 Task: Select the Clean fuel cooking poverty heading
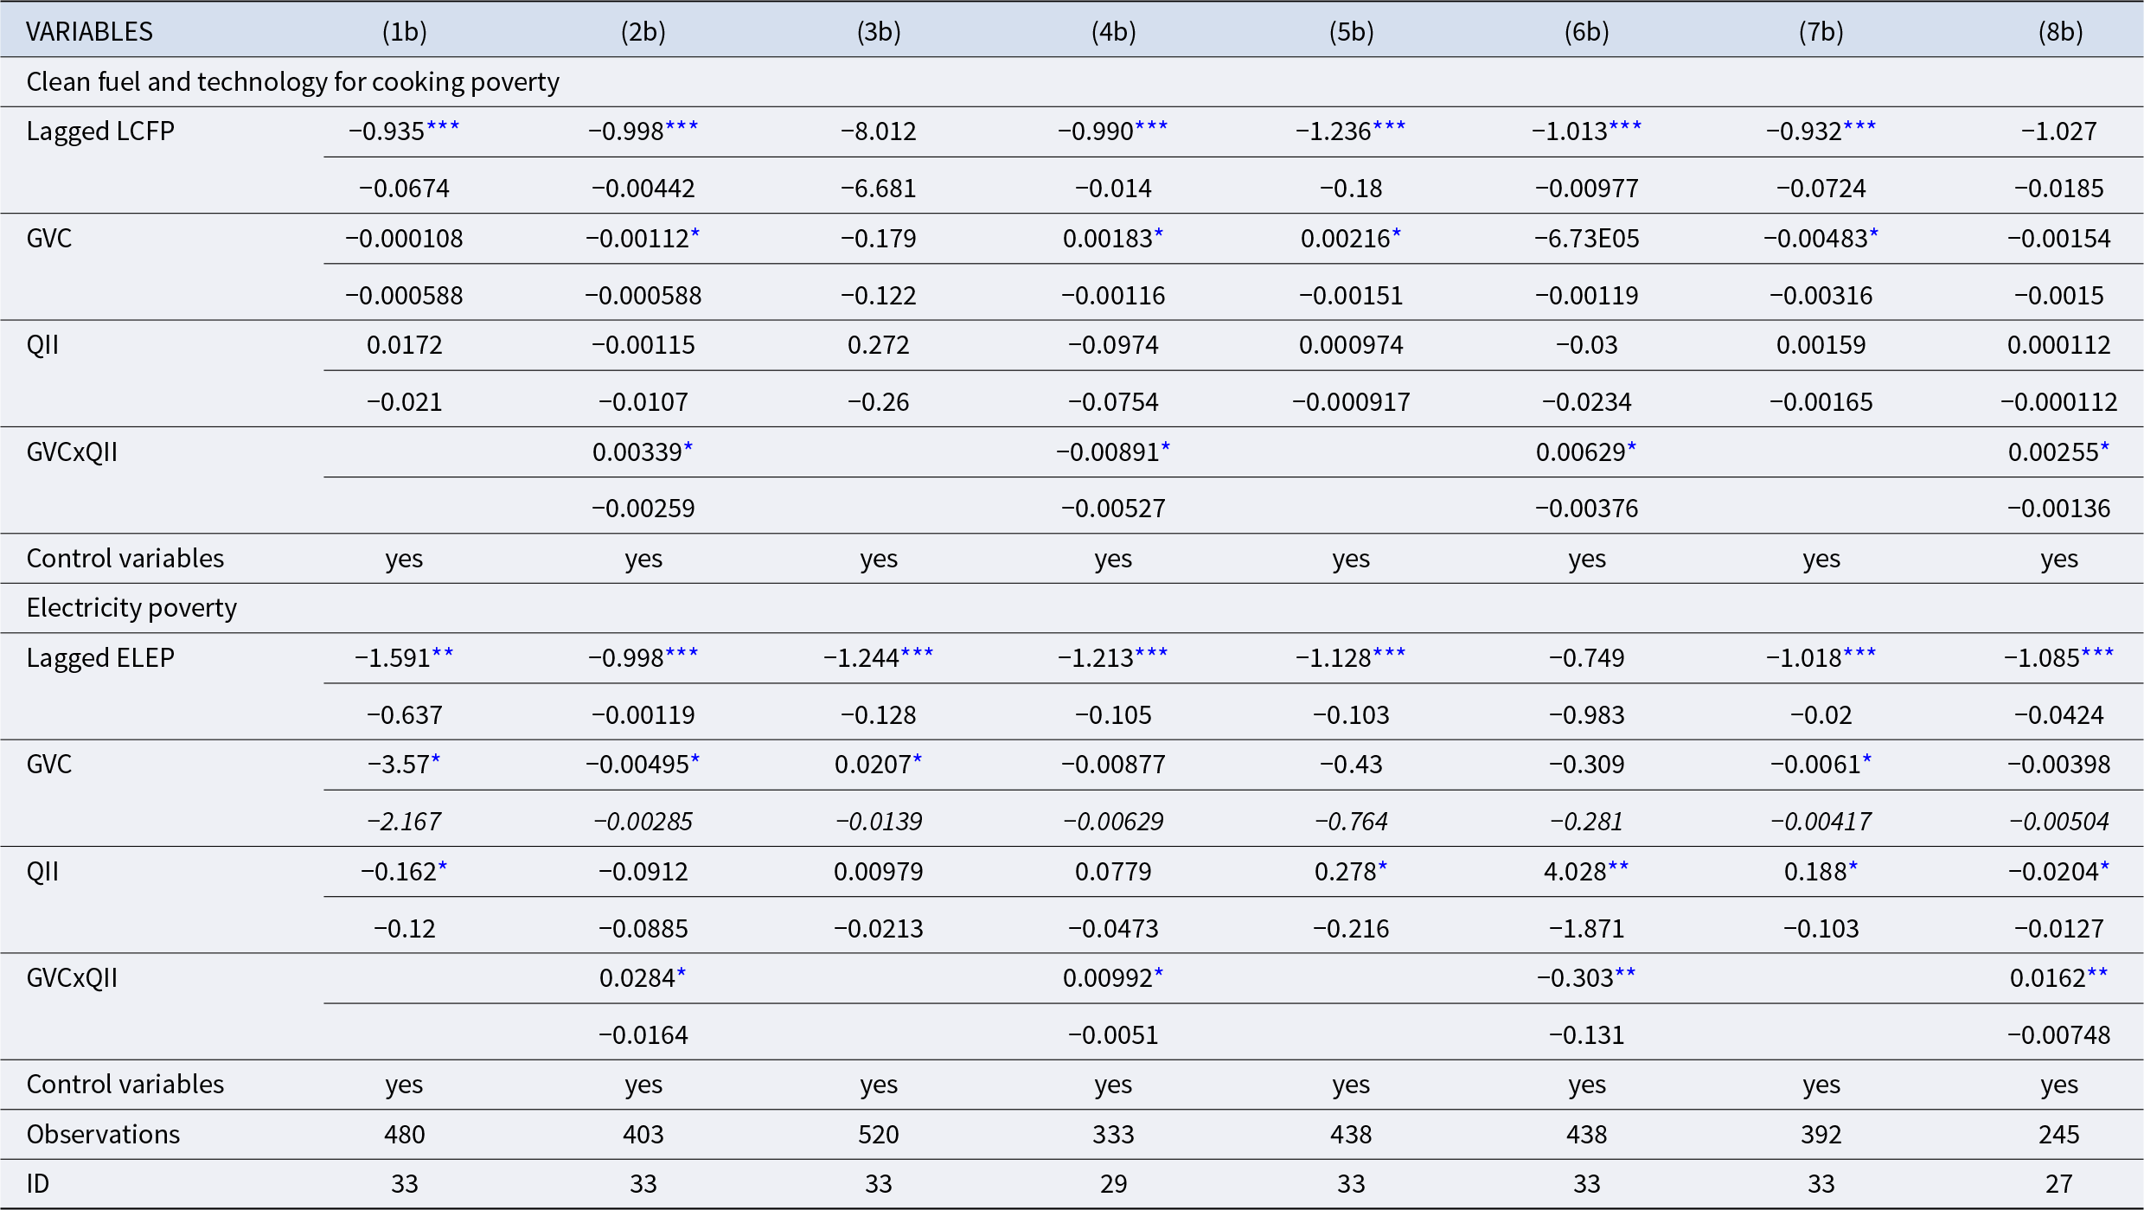point(292,82)
